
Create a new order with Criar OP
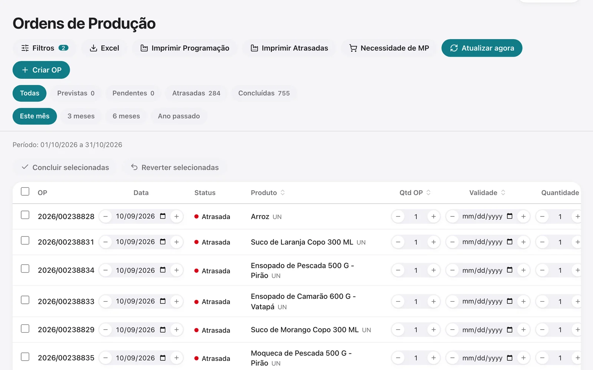point(41,70)
